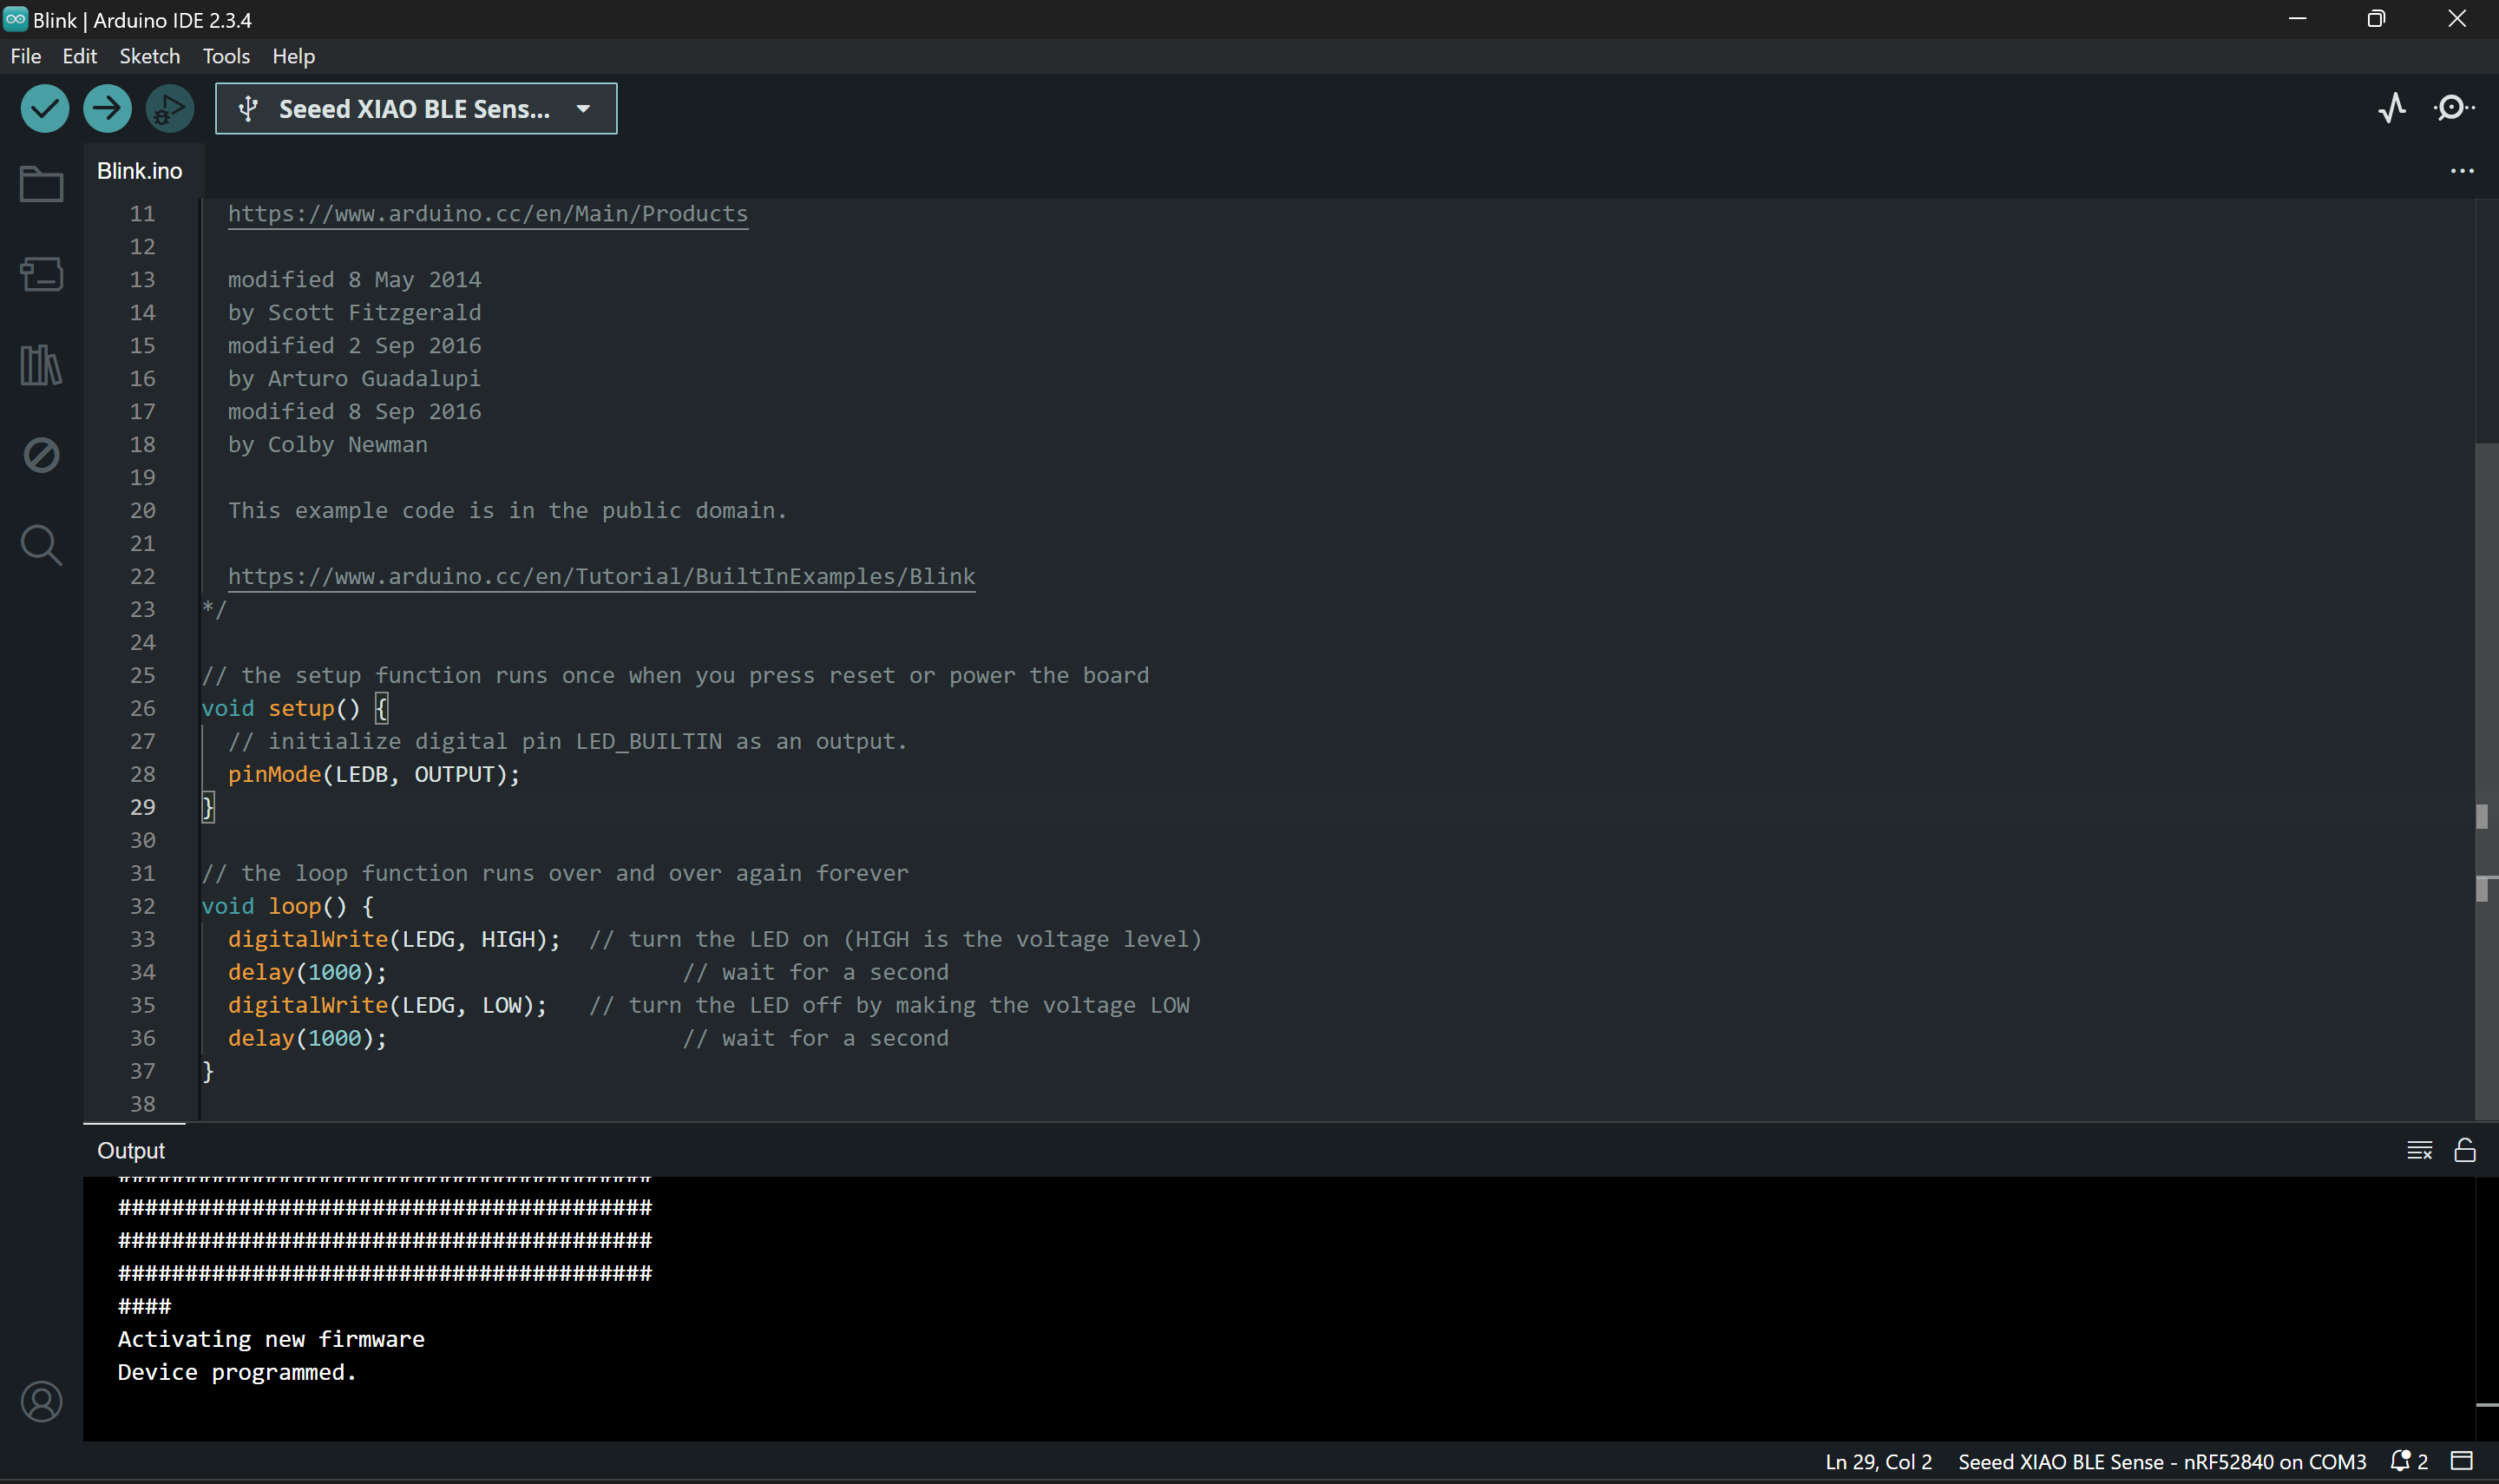Open the Search sidebar icon
Viewport: 2499px width, 1484px height.
click(41, 546)
